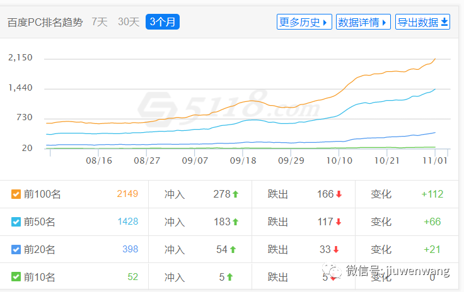Click the 前10名 row label

[x=39, y=277]
